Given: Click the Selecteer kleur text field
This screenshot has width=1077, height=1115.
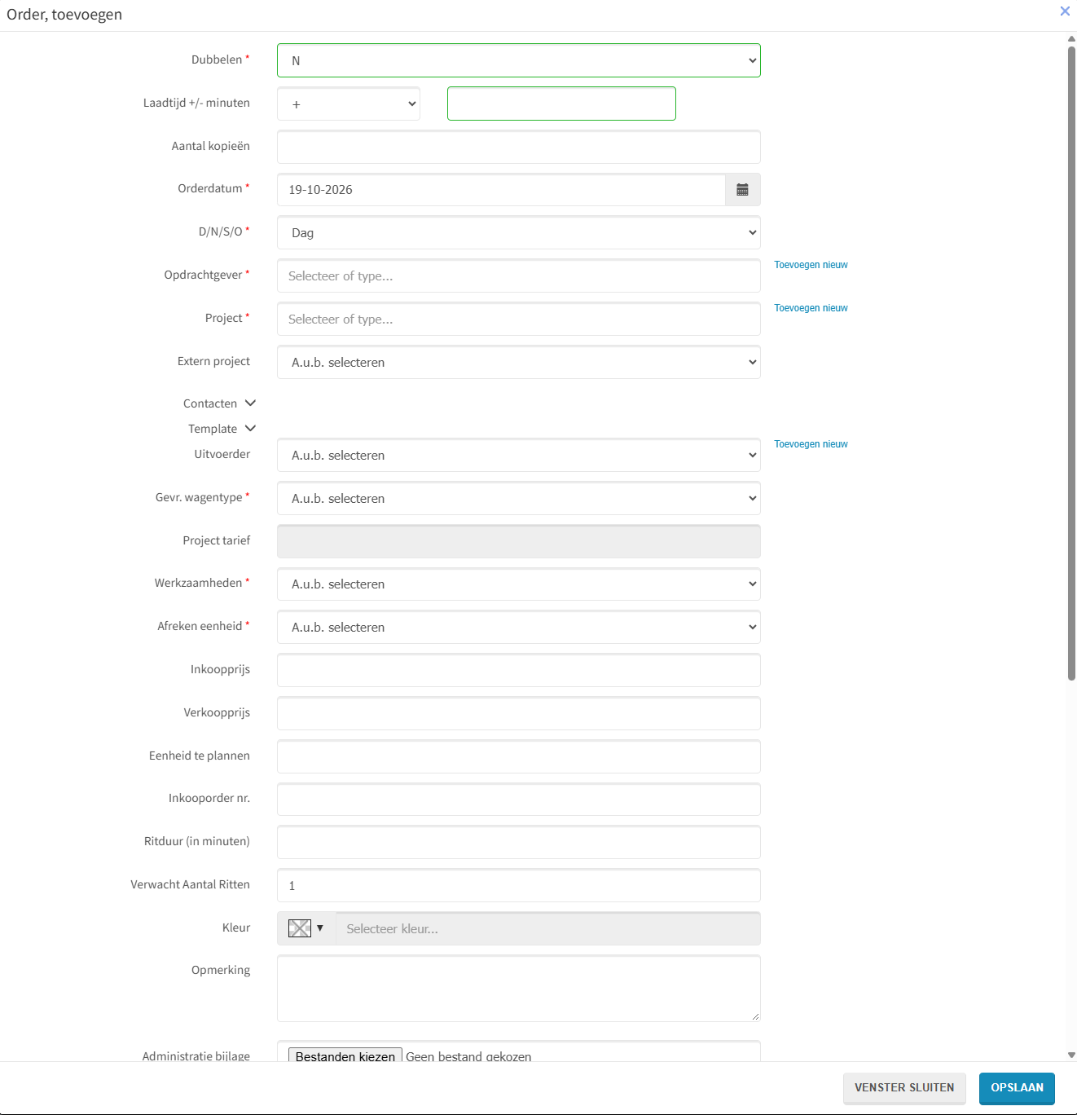Looking at the screenshot, I should tap(548, 929).
